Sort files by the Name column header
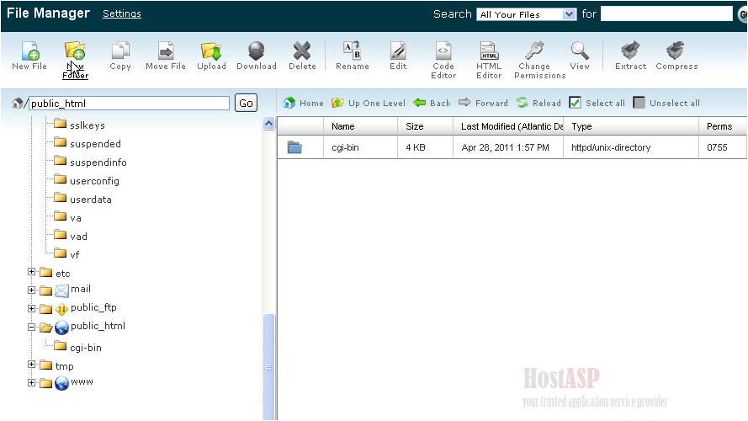The width and height of the screenshot is (748, 421). [342, 126]
